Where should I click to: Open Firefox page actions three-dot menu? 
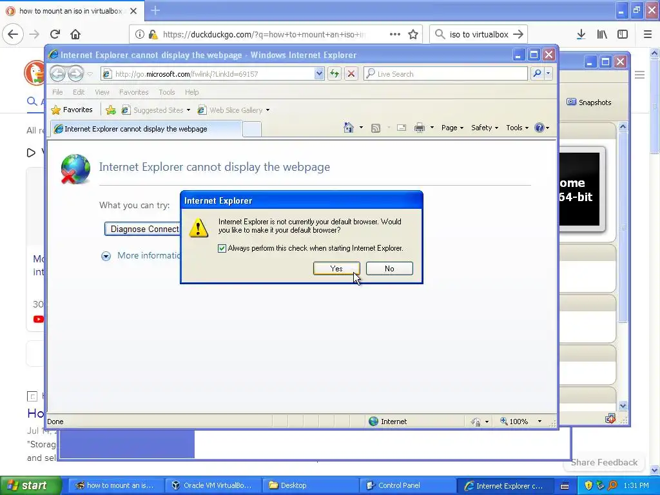[x=395, y=34]
